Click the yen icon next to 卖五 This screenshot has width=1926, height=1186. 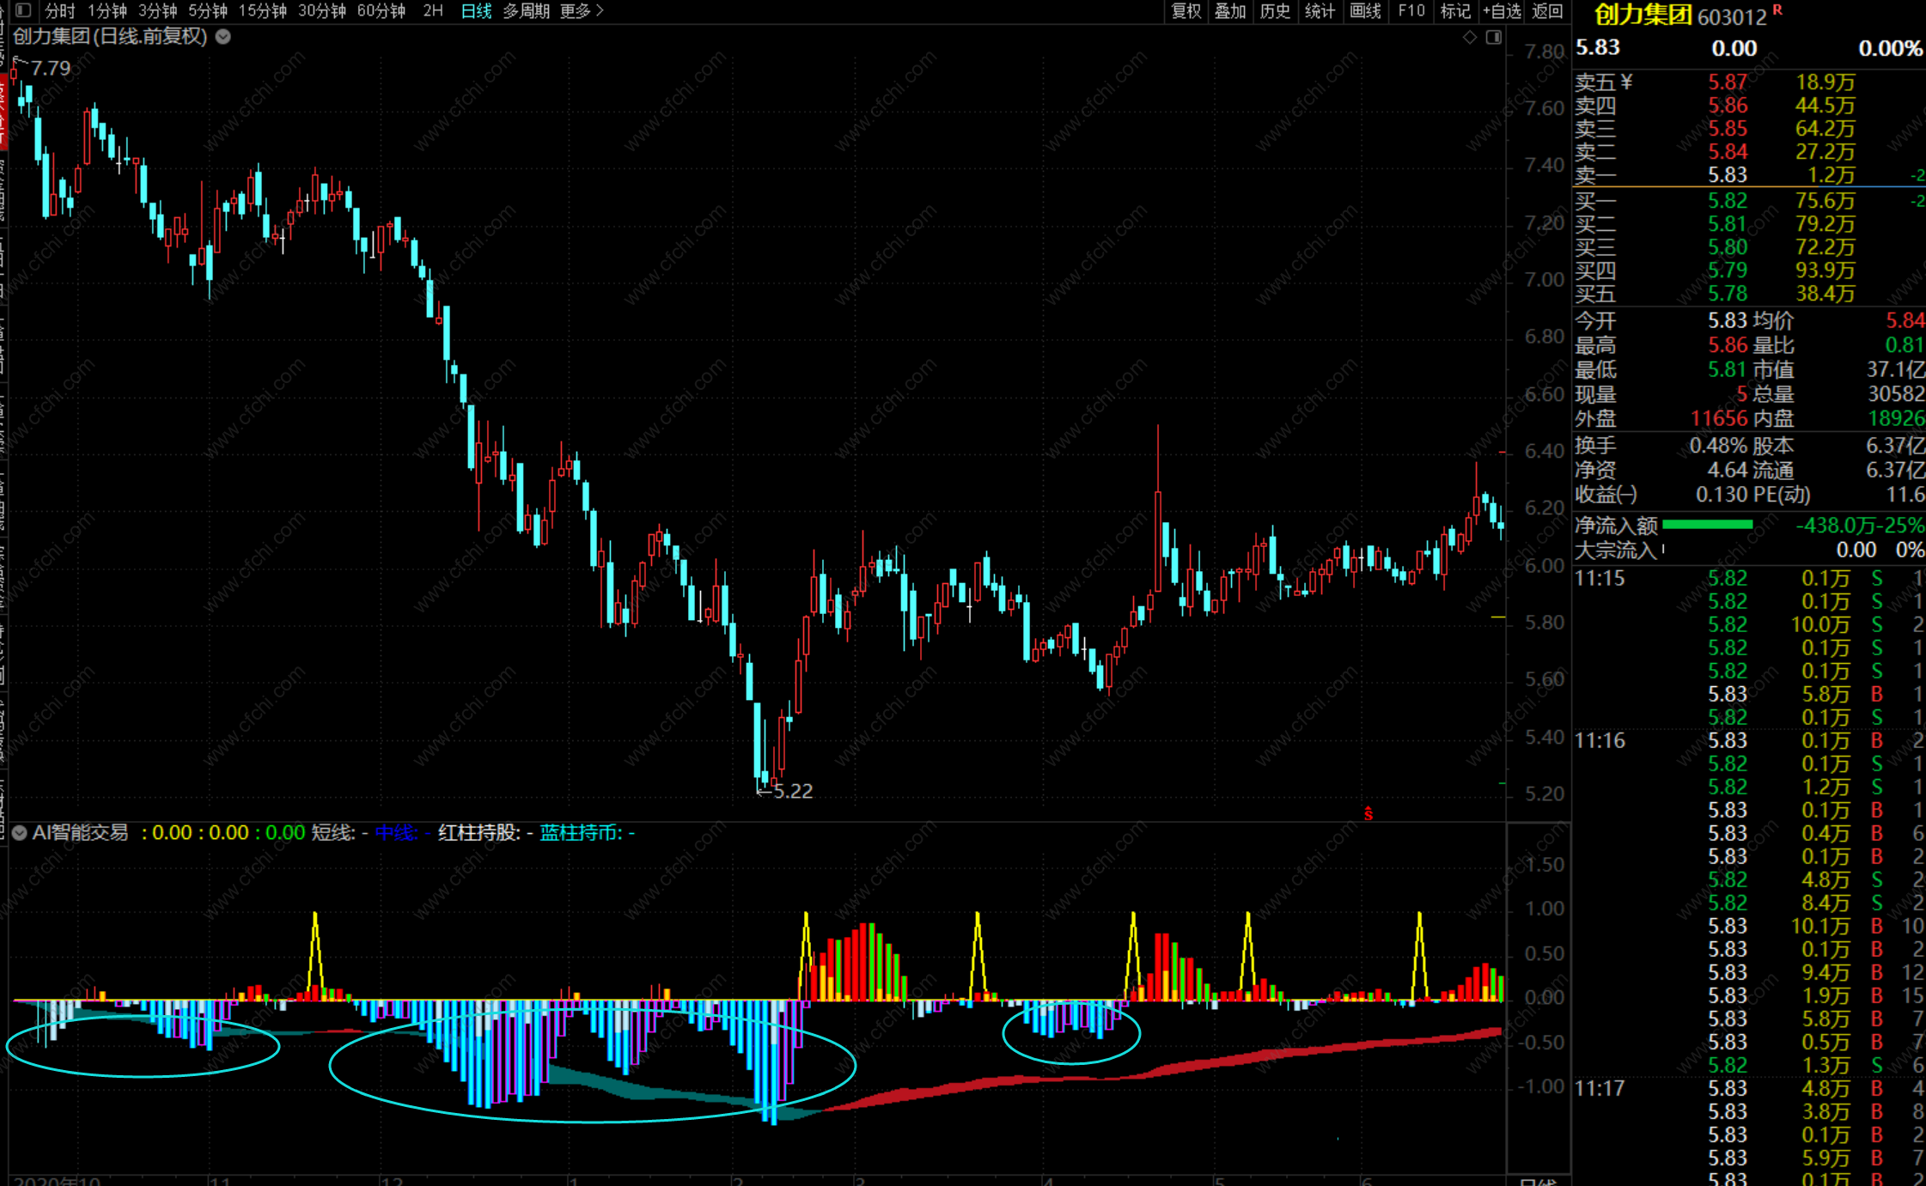[x=1626, y=82]
